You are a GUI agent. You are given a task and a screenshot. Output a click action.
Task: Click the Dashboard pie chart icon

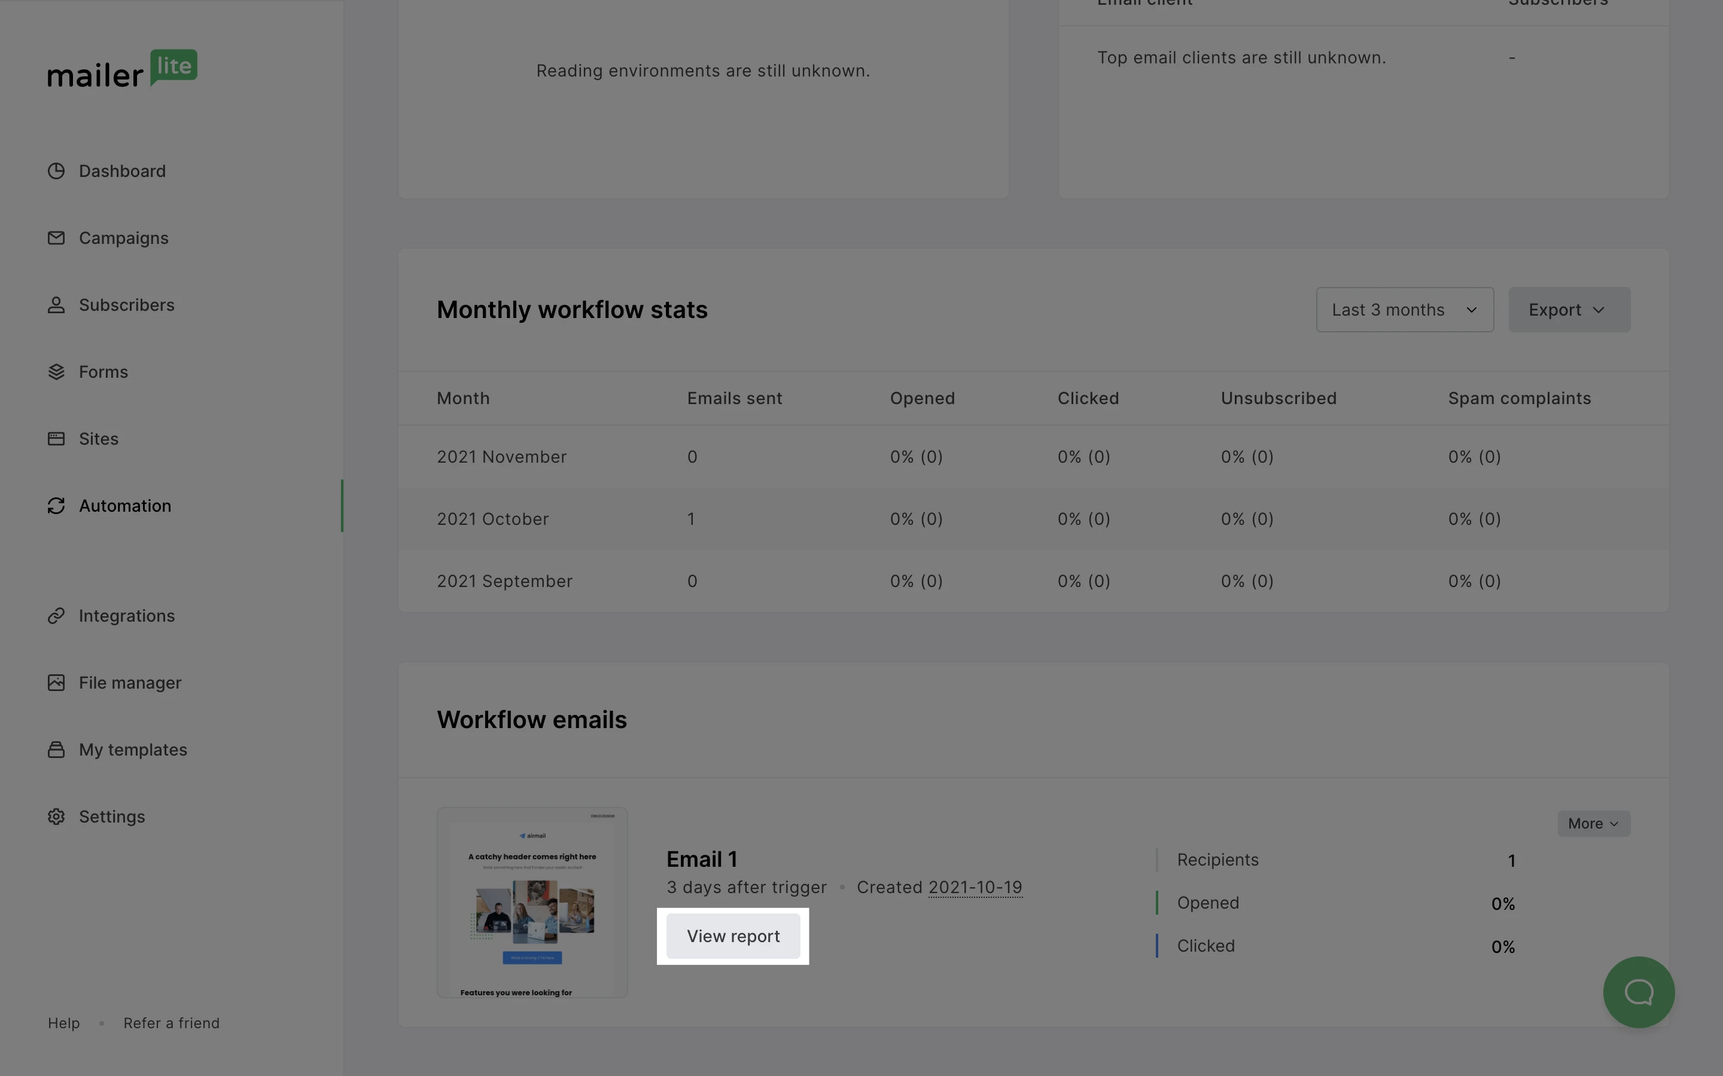tap(56, 172)
